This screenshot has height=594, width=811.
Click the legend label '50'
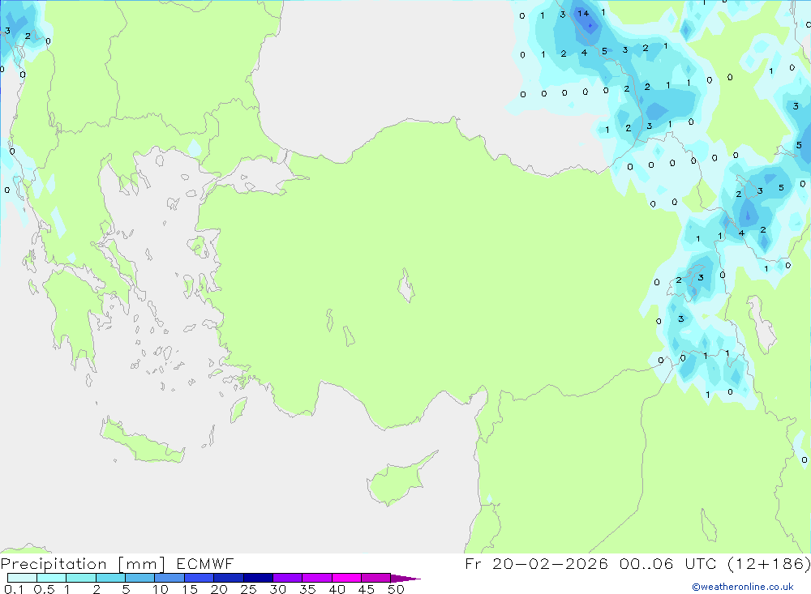(396, 589)
